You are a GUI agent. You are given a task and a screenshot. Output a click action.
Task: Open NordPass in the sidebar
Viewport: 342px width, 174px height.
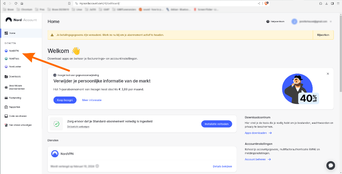[x=12, y=59]
